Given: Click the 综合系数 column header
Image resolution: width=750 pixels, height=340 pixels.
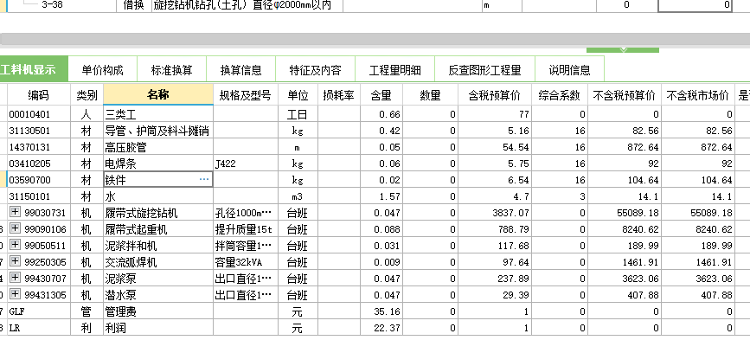Looking at the screenshot, I should tap(559, 95).
